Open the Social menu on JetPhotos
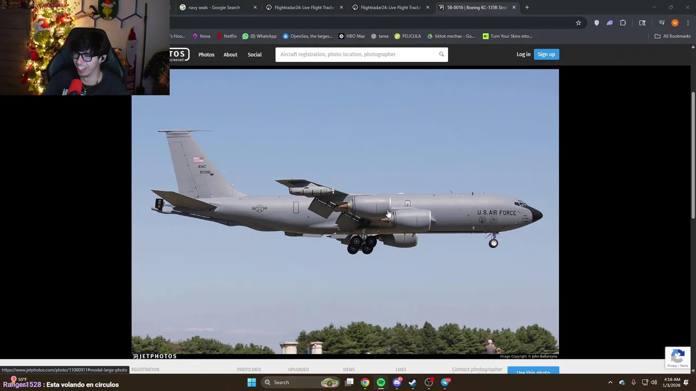This screenshot has height=391, width=696. tap(254, 54)
